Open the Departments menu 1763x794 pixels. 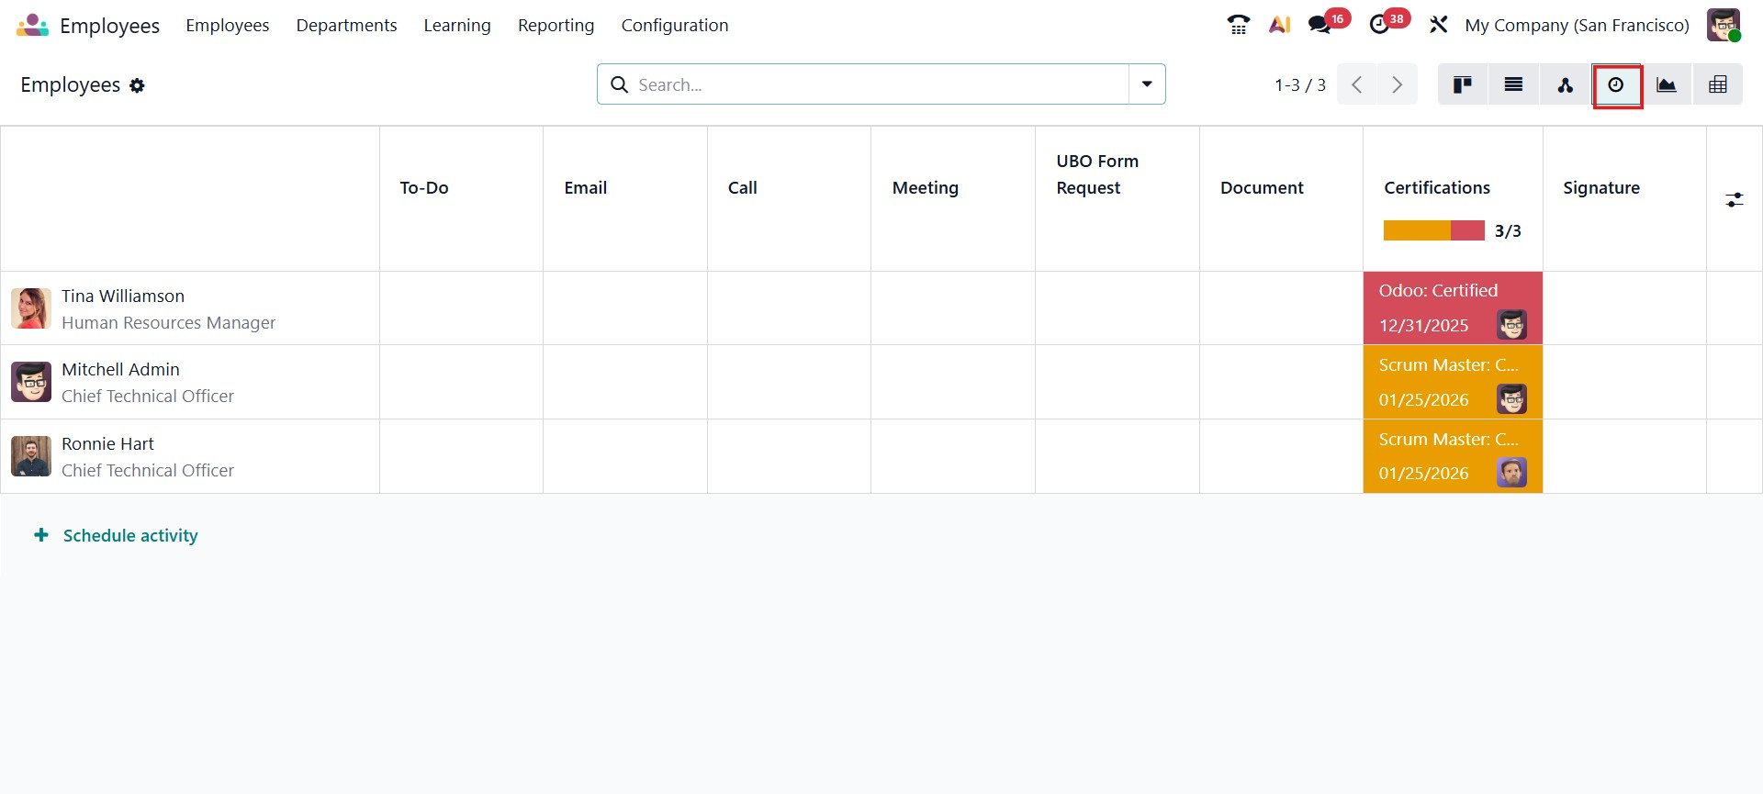click(x=346, y=26)
